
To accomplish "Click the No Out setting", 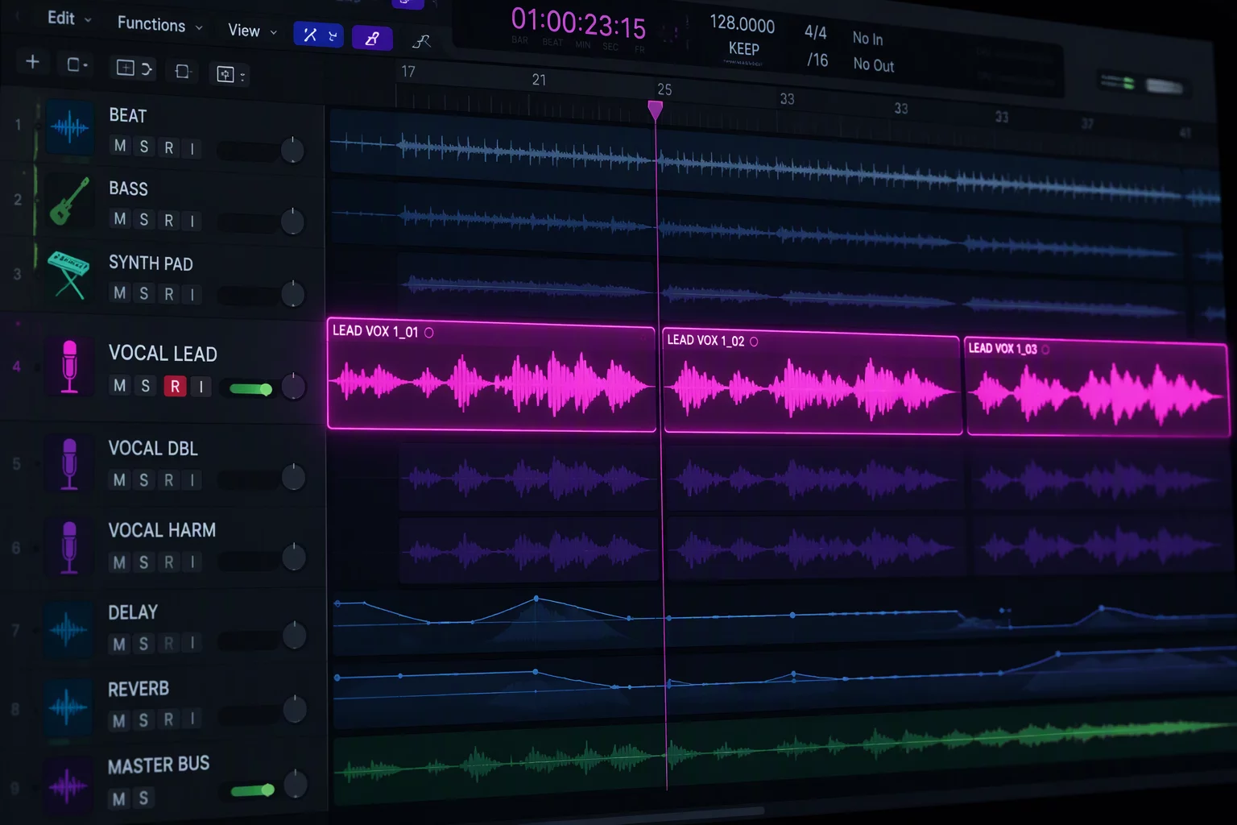I will 874,64.
